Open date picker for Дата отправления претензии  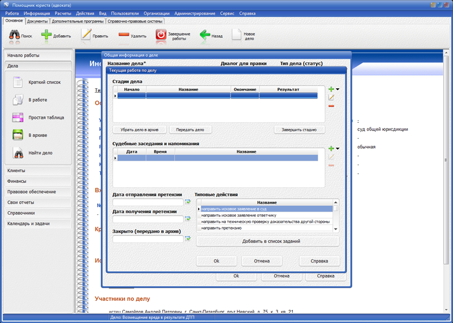pos(188,202)
